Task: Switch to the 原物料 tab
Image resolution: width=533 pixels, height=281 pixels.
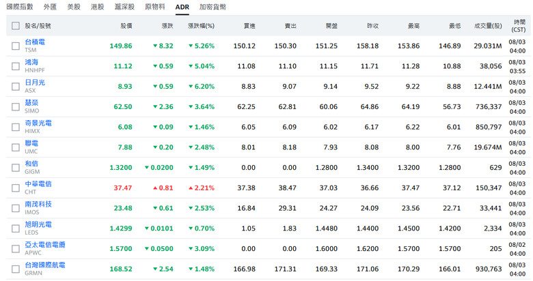Action: [155, 7]
